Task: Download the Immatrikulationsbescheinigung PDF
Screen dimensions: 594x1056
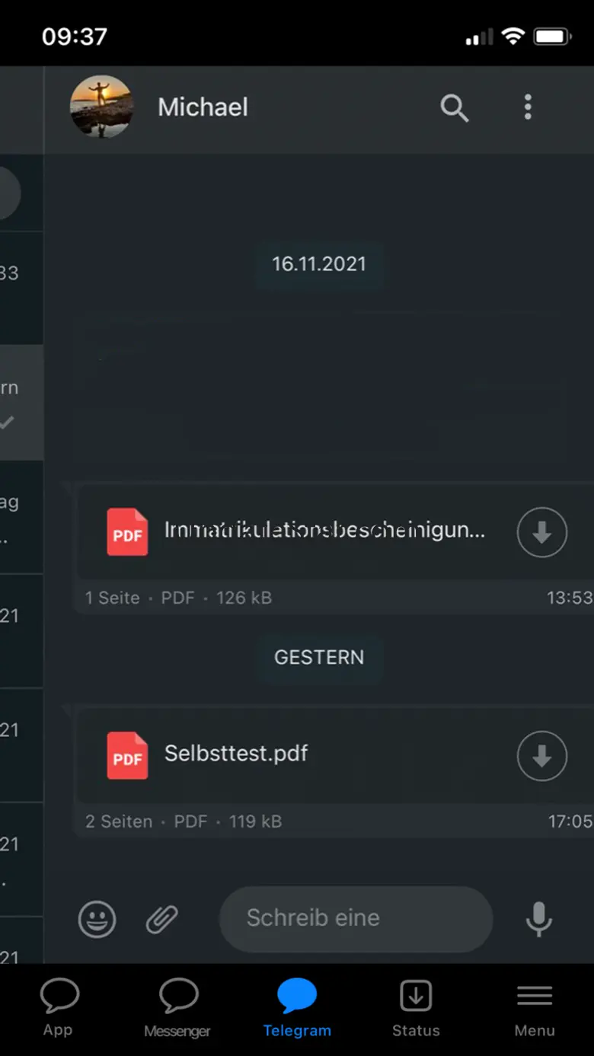Action: point(542,532)
